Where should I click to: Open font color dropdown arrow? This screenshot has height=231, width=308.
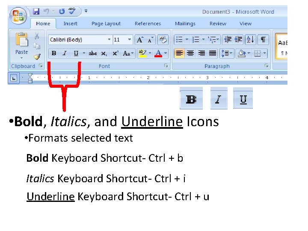(166, 53)
